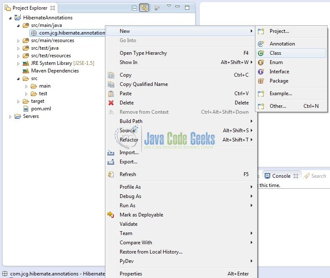
Task: Open the Show In submenu
Action: point(181,62)
